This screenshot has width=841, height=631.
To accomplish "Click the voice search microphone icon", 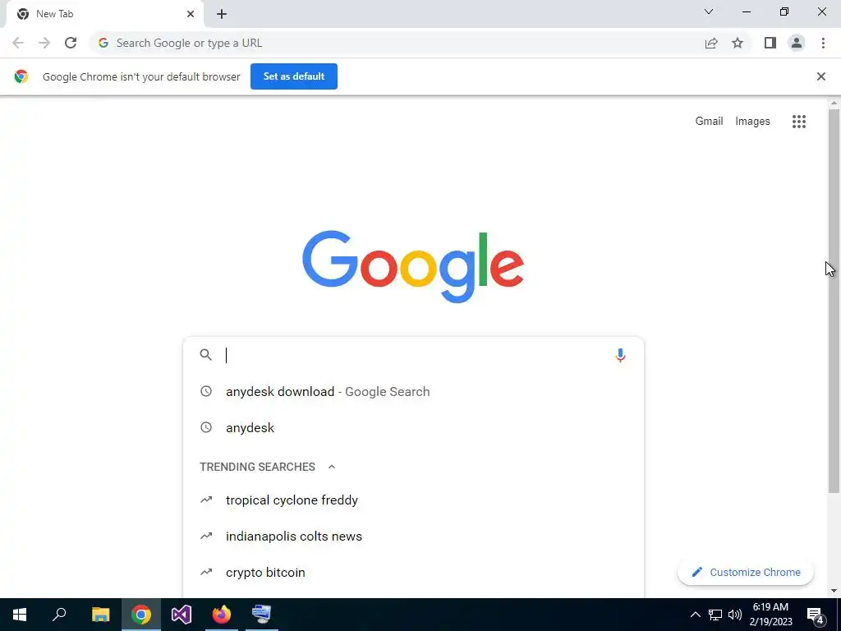I will [x=620, y=355].
